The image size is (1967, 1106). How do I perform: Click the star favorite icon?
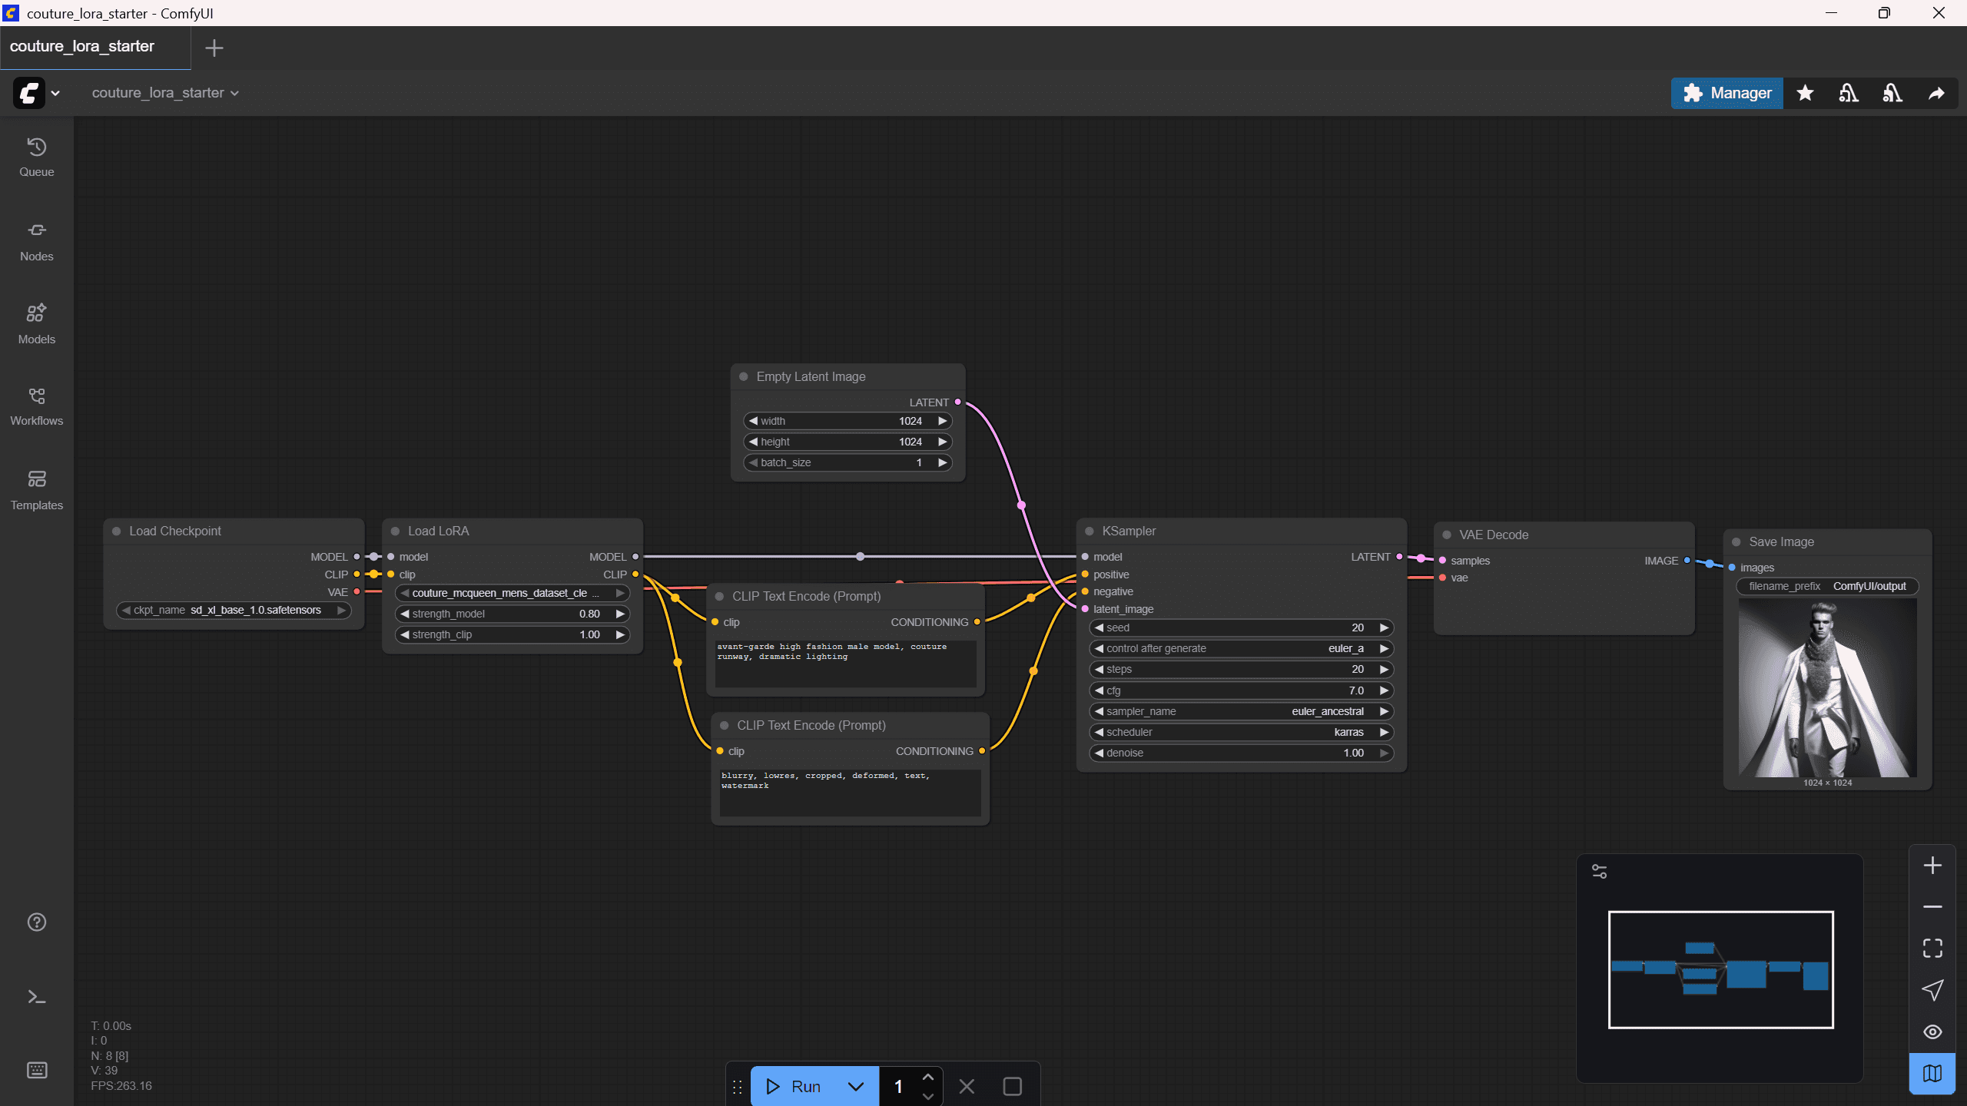coord(1805,93)
